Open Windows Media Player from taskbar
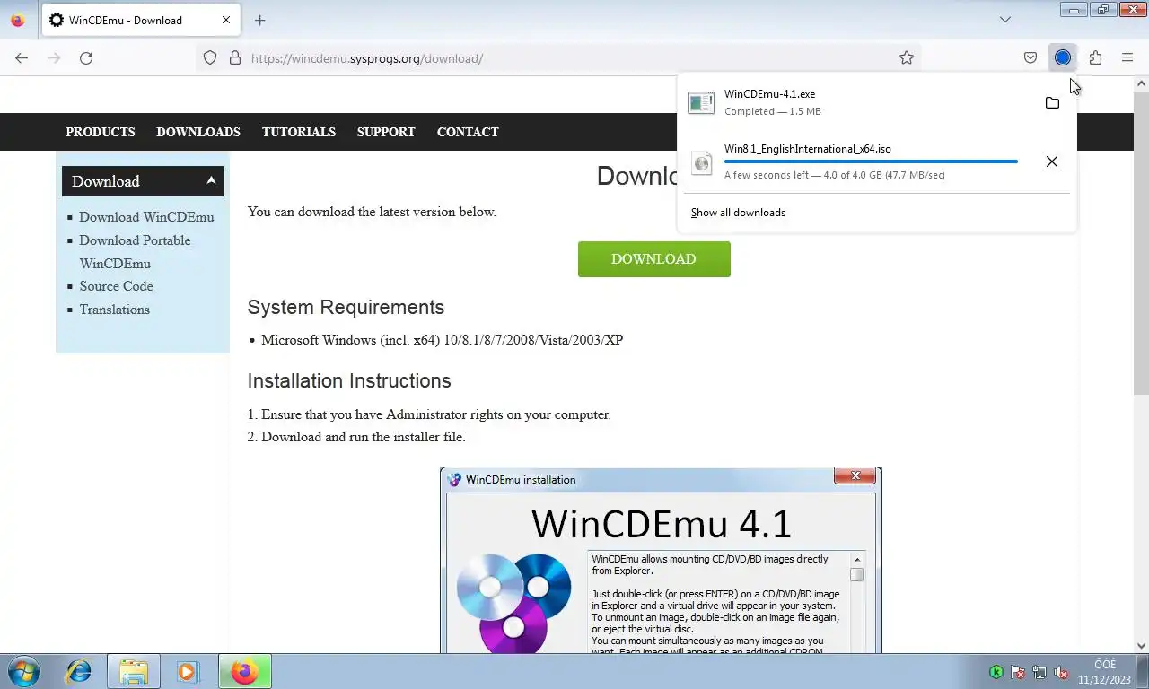 (188, 671)
